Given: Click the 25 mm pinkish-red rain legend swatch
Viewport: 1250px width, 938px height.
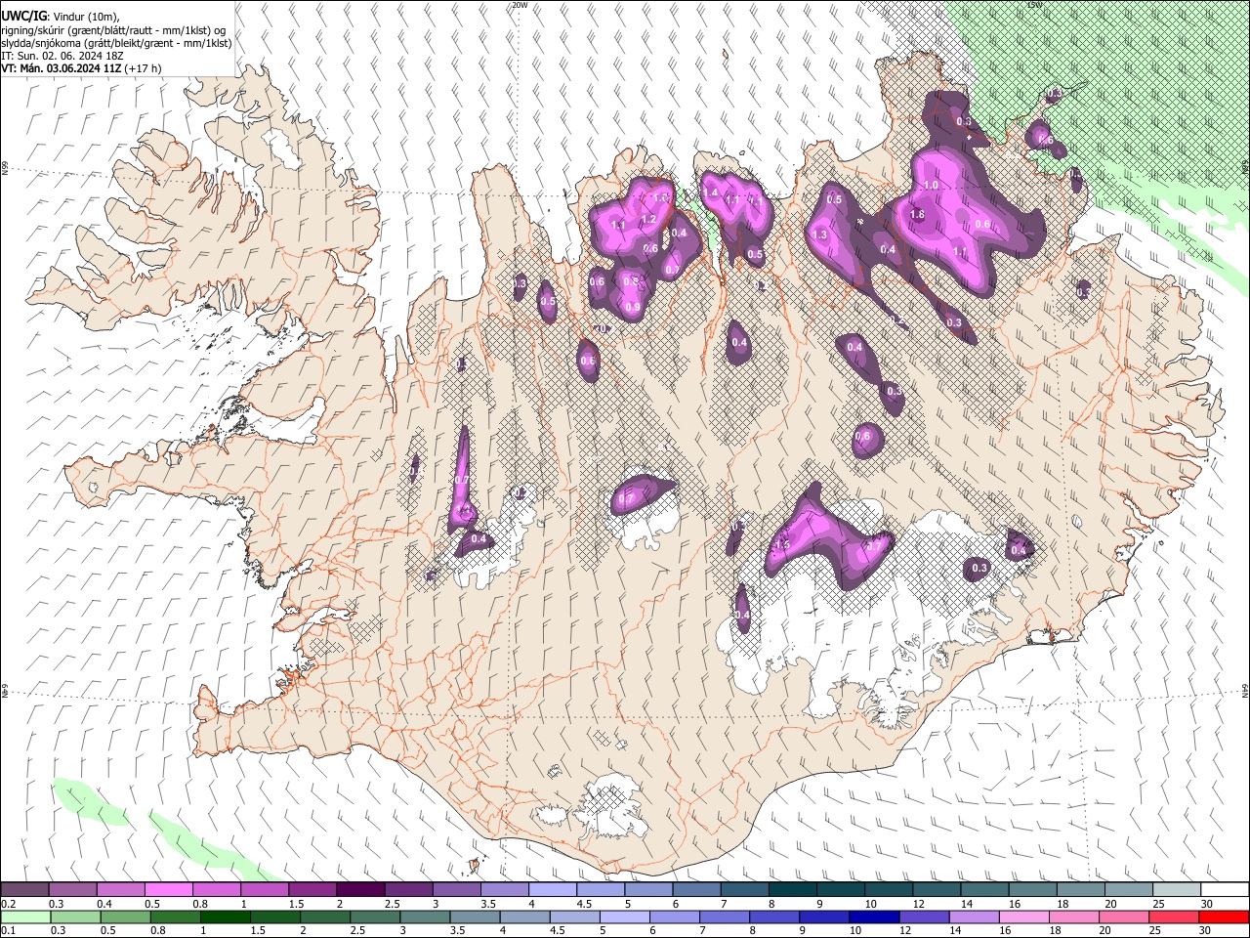Looking at the screenshot, I should point(1176,917).
